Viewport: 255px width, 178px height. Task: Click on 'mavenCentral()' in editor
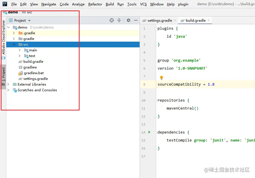click(x=182, y=108)
